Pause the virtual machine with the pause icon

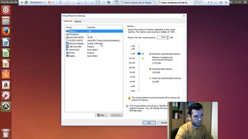(49, 2)
